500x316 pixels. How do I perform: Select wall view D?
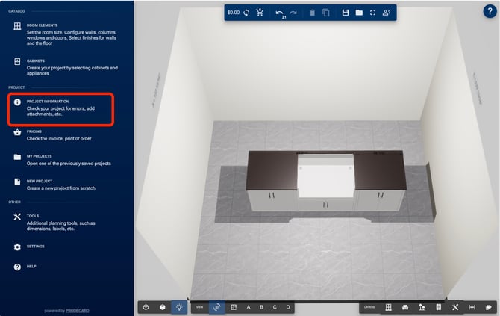coord(287,307)
